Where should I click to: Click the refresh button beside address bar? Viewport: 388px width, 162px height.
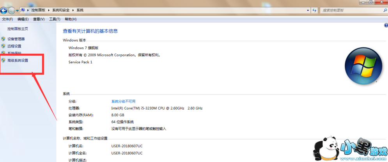[314, 10]
